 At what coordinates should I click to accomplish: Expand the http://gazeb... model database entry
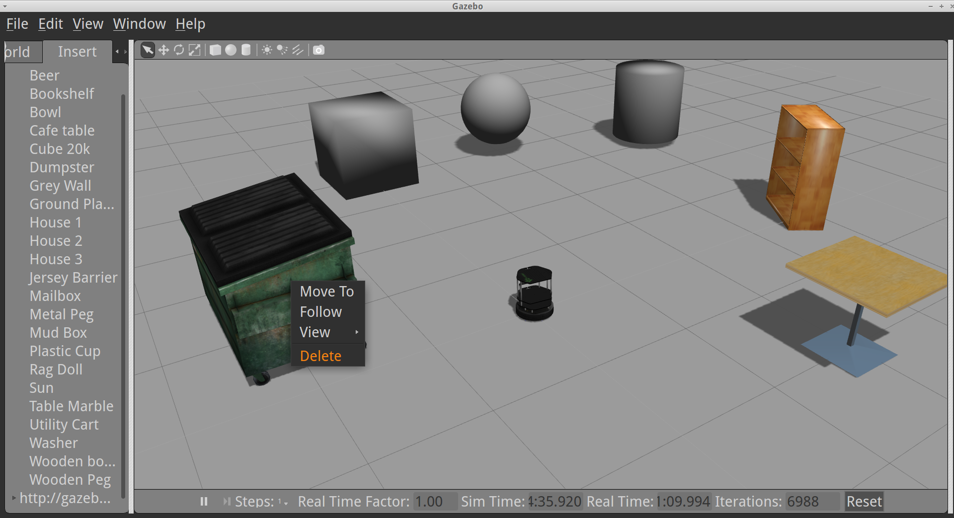pos(14,498)
